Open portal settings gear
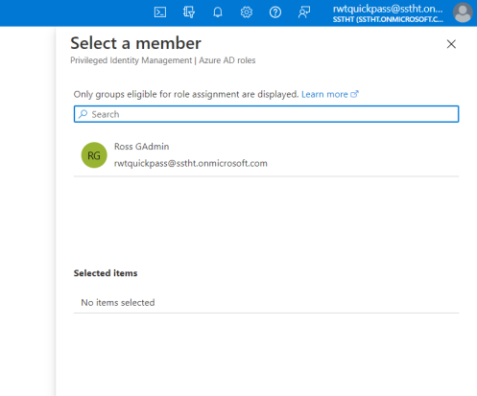477x396 pixels. [x=247, y=12]
